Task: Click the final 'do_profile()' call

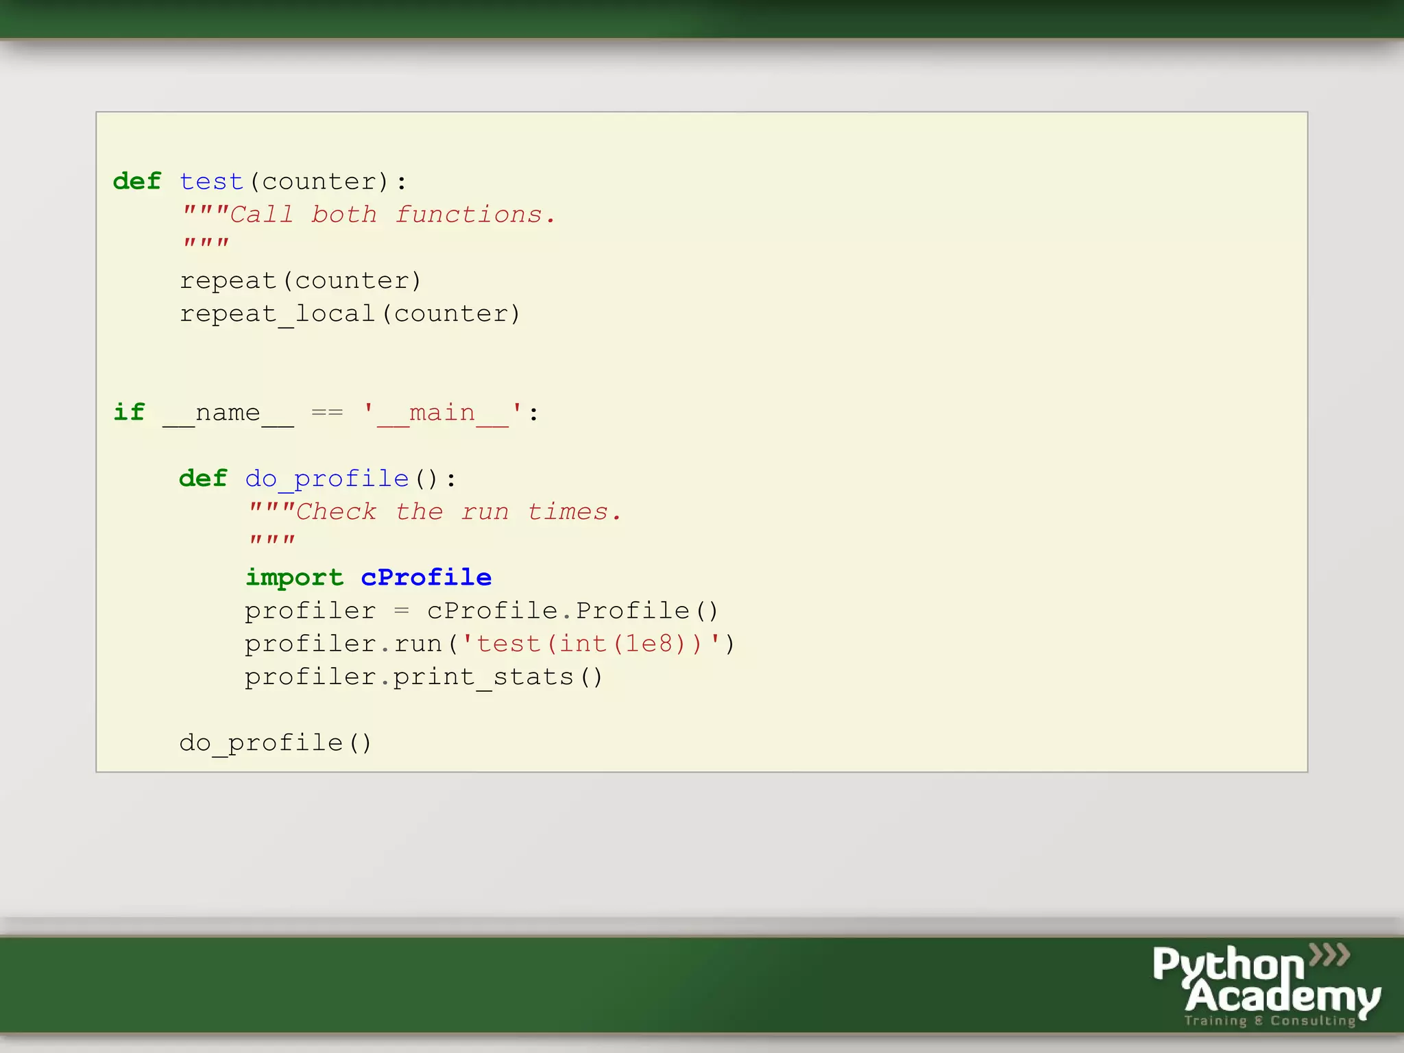Action: pos(276,743)
